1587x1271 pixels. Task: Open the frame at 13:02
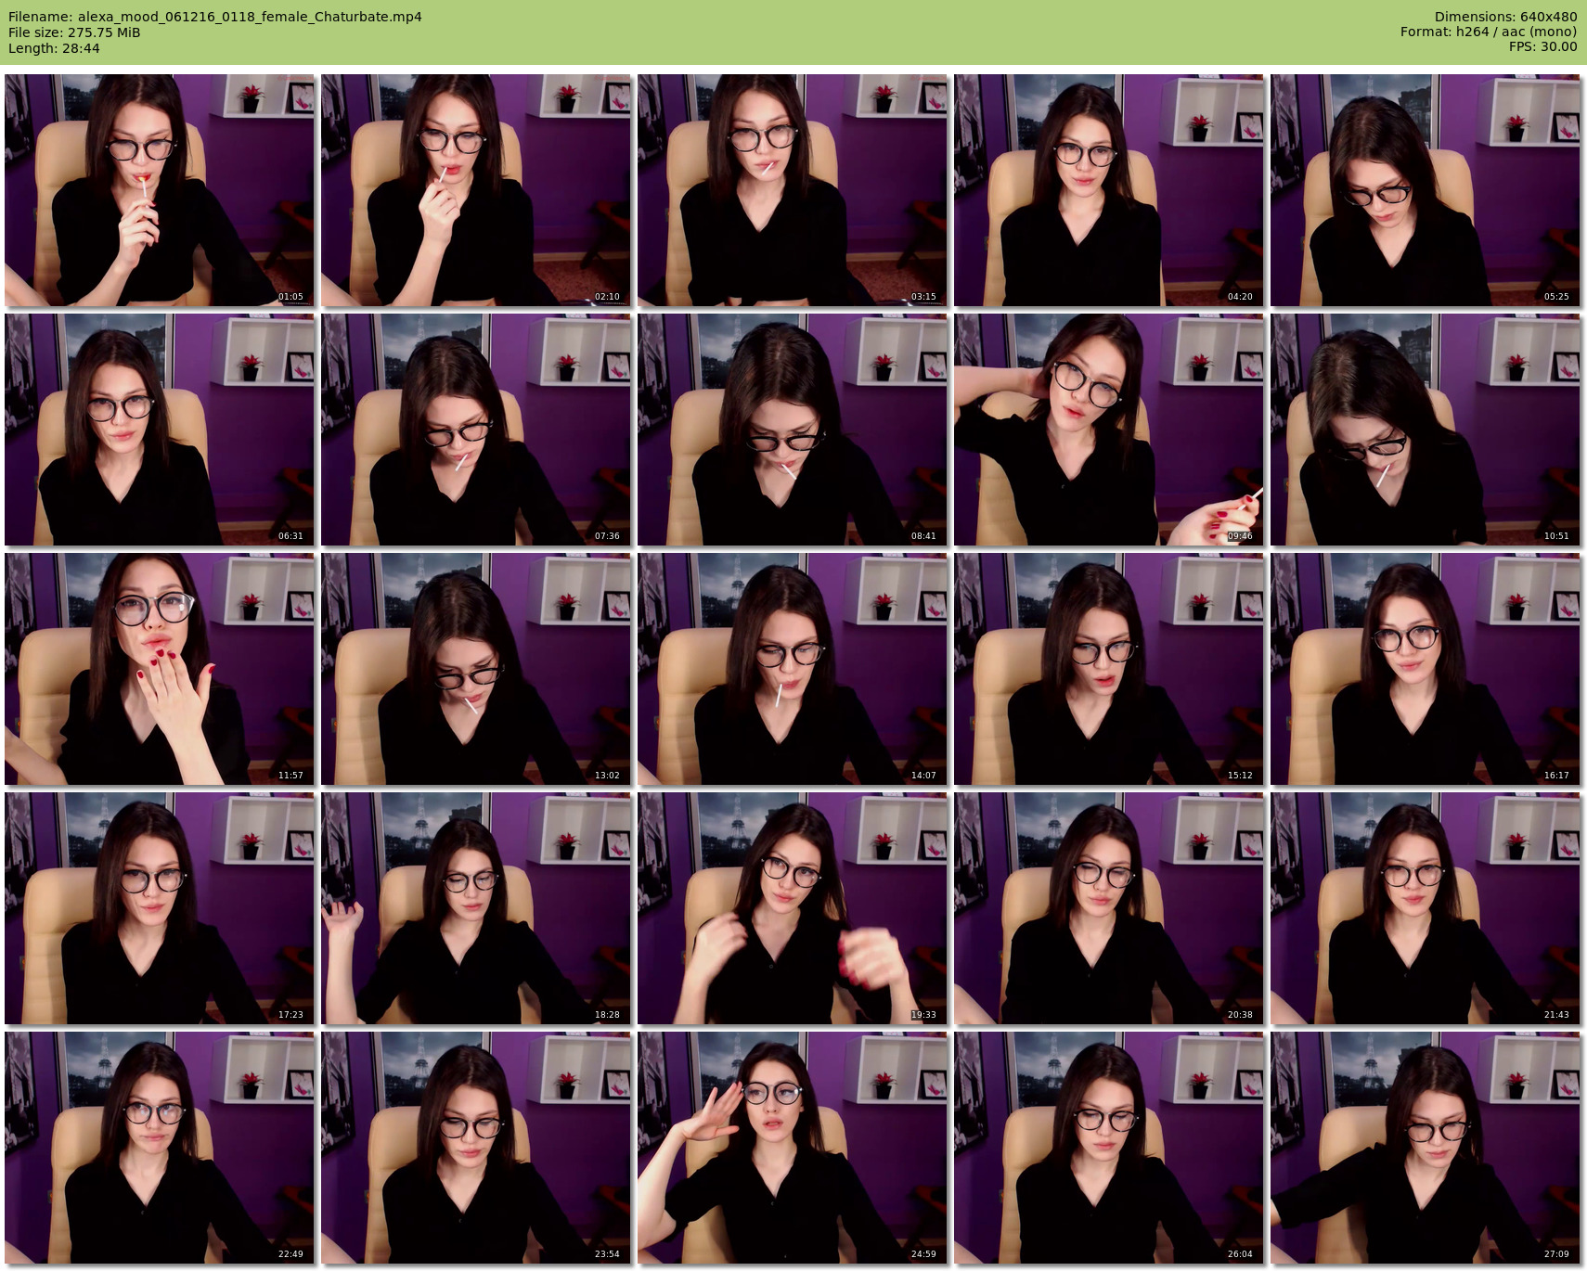point(476,669)
